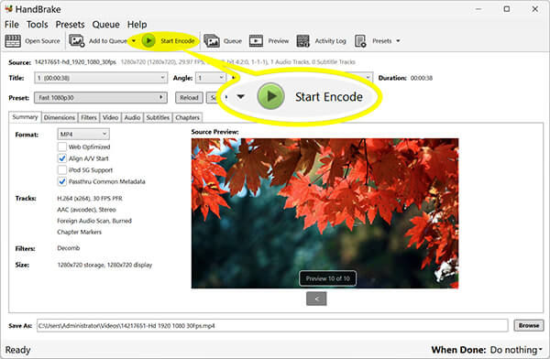This screenshot has height=359, width=550.
Task: Click the Ready status text
Action: pyautogui.click(x=17, y=350)
